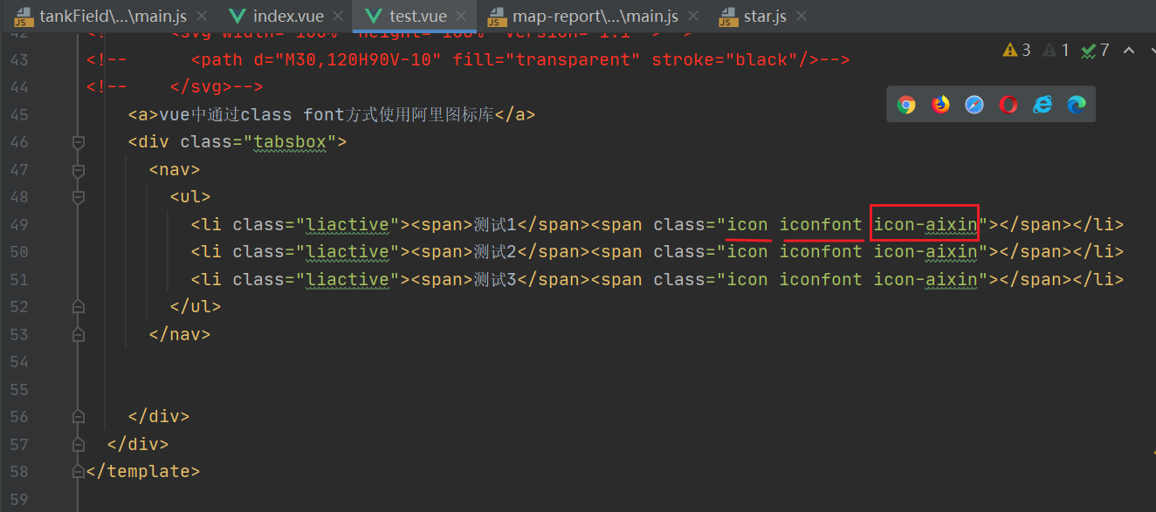The width and height of the screenshot is (1156, 512).
Task: Click line number 45 in the gutter
Action: tap(18, 115)
